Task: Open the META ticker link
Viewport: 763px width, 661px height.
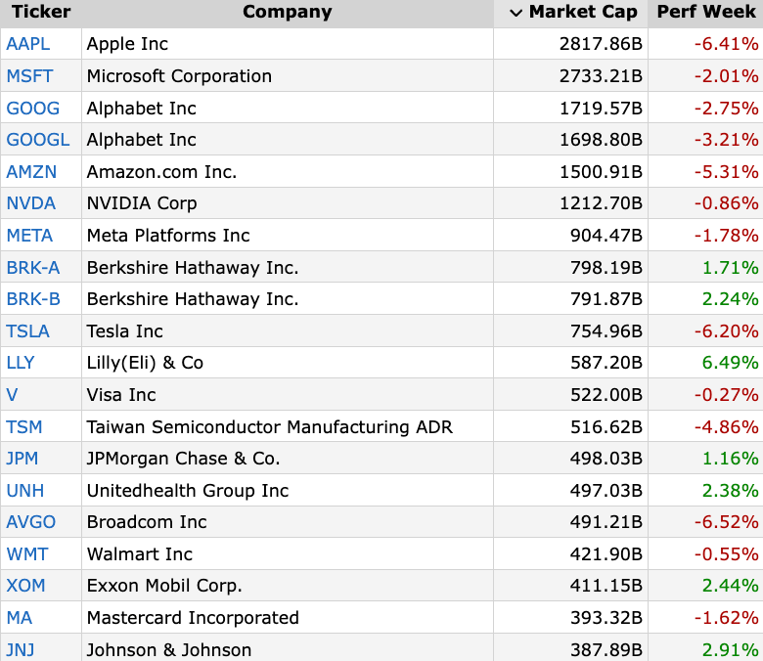Action: click(x=29, y=236)
